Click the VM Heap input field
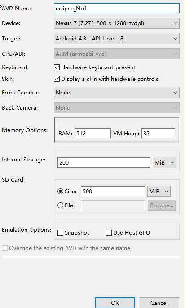 tap(158, 134)
